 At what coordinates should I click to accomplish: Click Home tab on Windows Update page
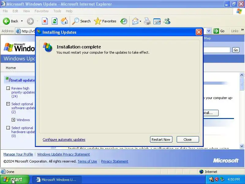pyautogui.click(x=11, y=68)
